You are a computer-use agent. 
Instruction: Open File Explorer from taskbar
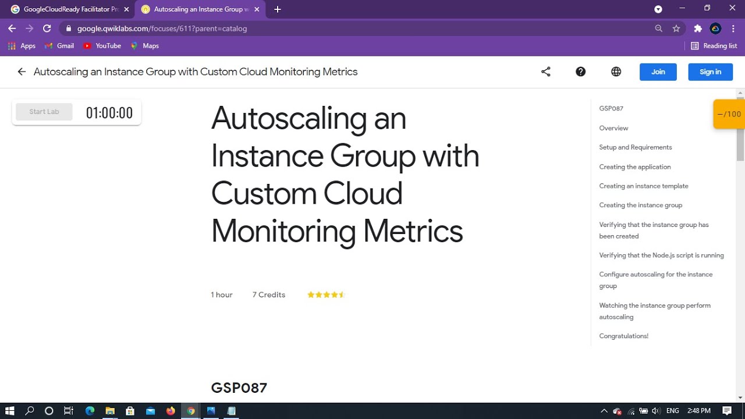tap(110, 411)
